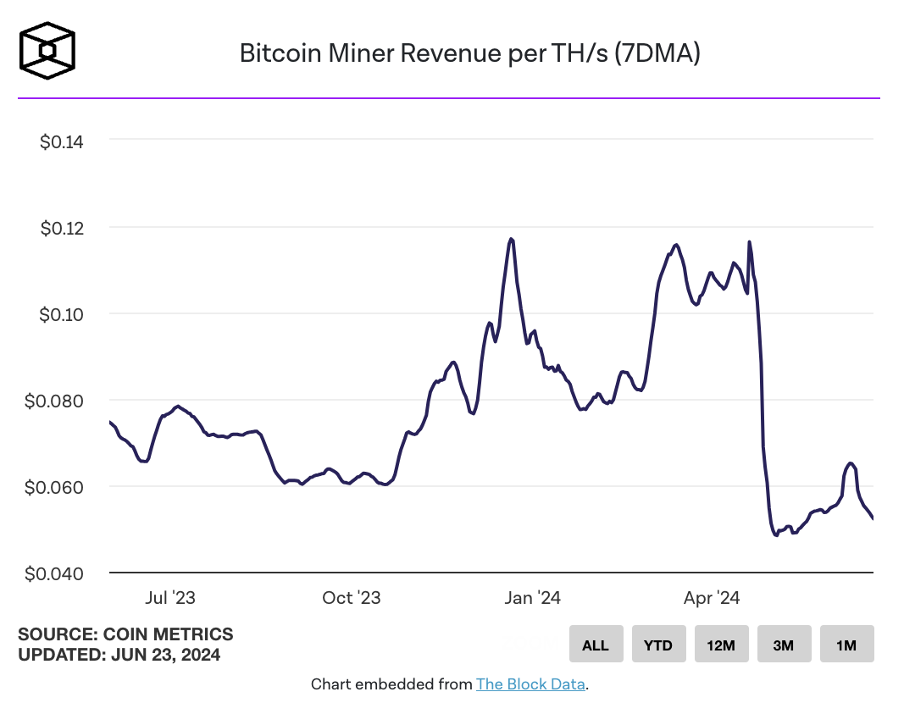Select the $0.12 y-axis label

click(x=62, y=228)
